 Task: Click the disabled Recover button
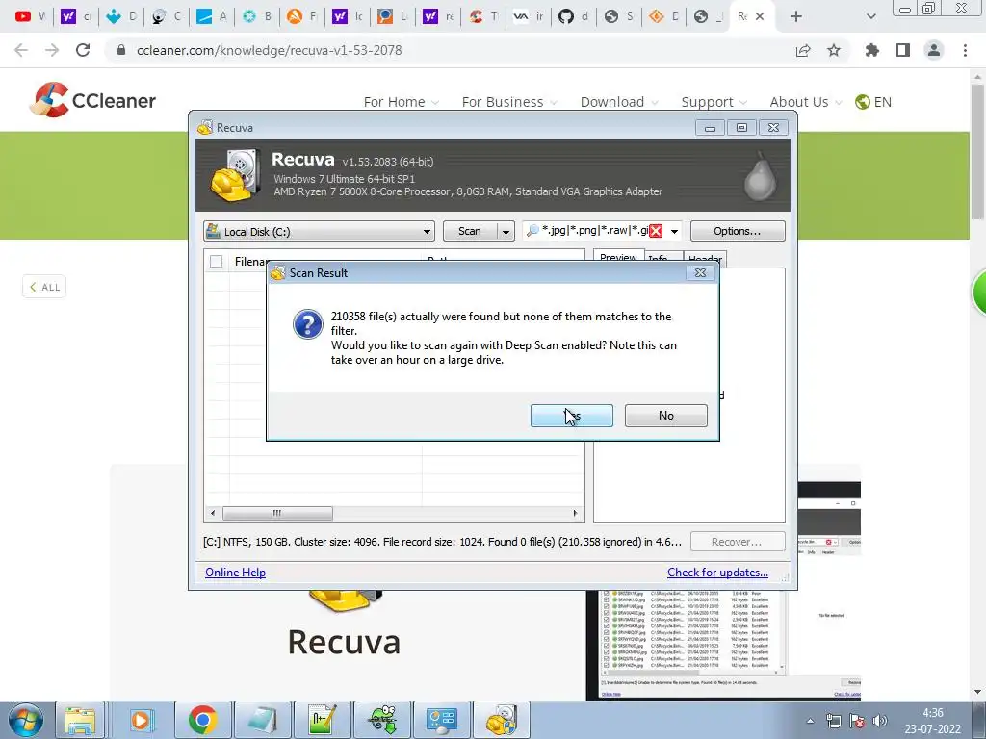click(x=737, y=542)
